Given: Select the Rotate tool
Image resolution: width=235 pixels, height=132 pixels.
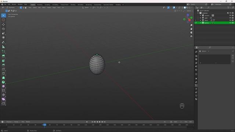Looking at the screenshot, I should coord(3,29).
